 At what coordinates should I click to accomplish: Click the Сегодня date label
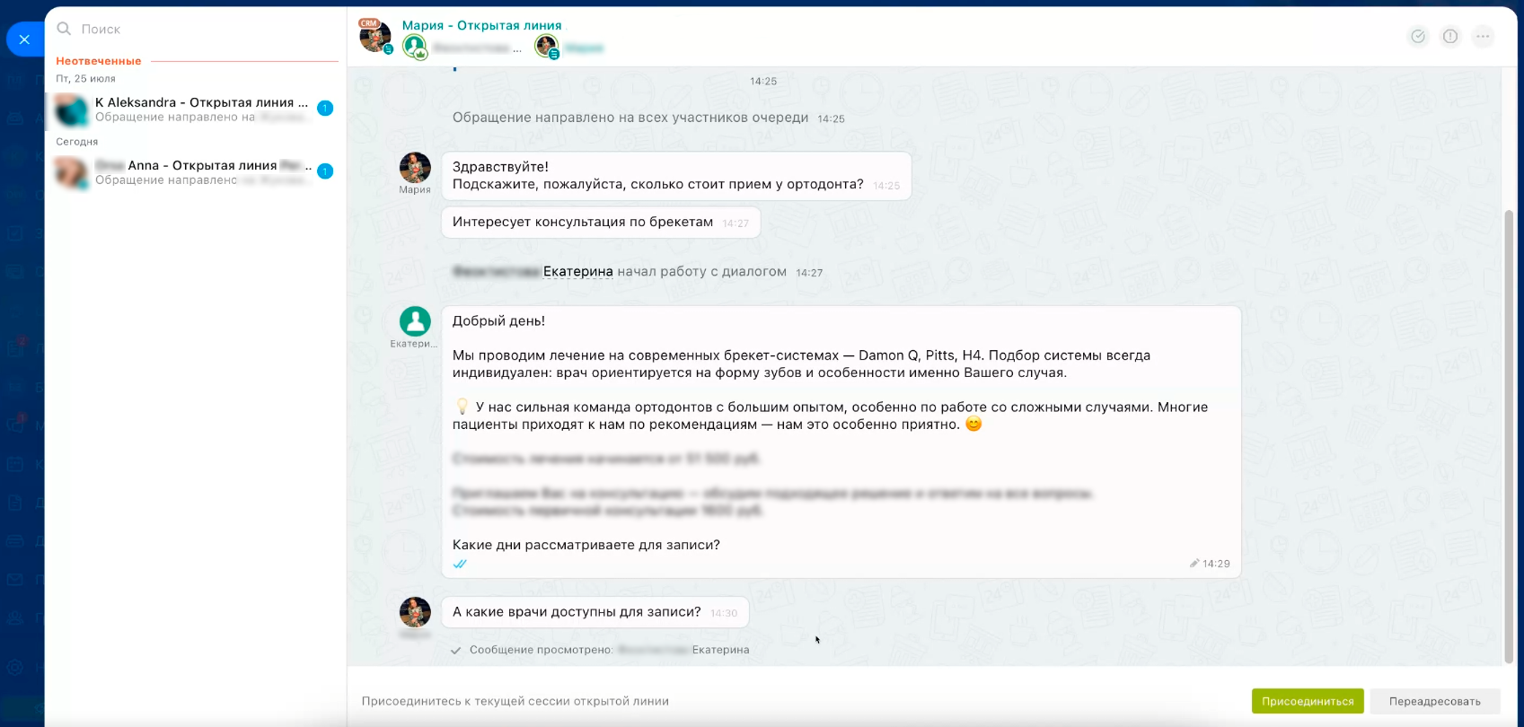(x=77, y=142)
